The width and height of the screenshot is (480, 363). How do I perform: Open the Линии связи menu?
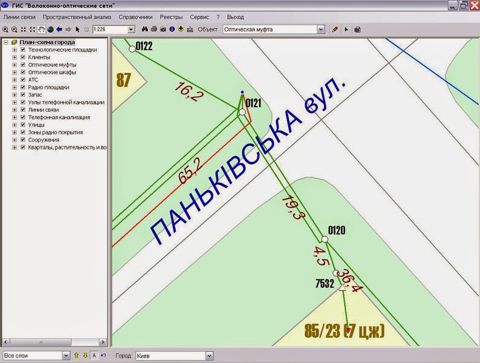(19, 17)
